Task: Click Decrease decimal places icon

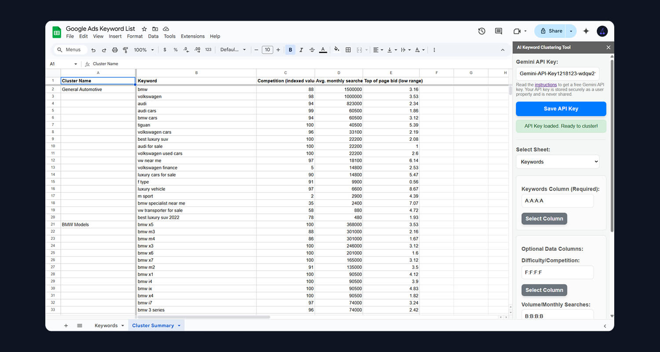Action: coord(186,50)
